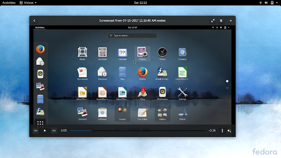This screenshot has height=158, width=281.
Task: Enter fullscreen mode in the video player
Action: [x=213, y=21]
